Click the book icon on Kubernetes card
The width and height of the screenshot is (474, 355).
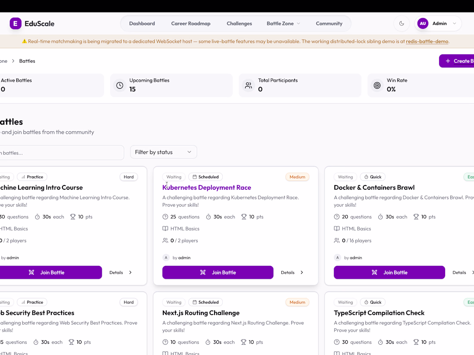[165, 228]
